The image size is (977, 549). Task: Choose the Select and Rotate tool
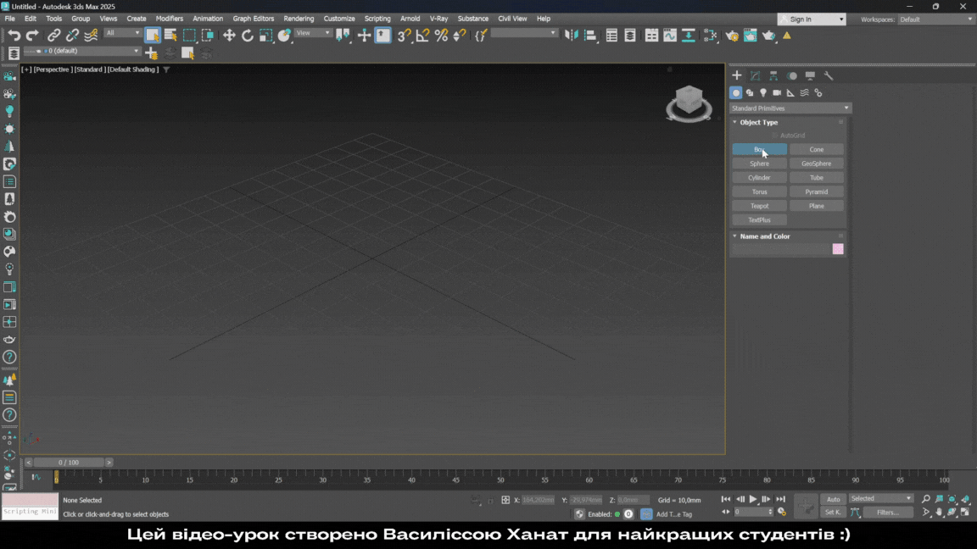click(248, 36)
